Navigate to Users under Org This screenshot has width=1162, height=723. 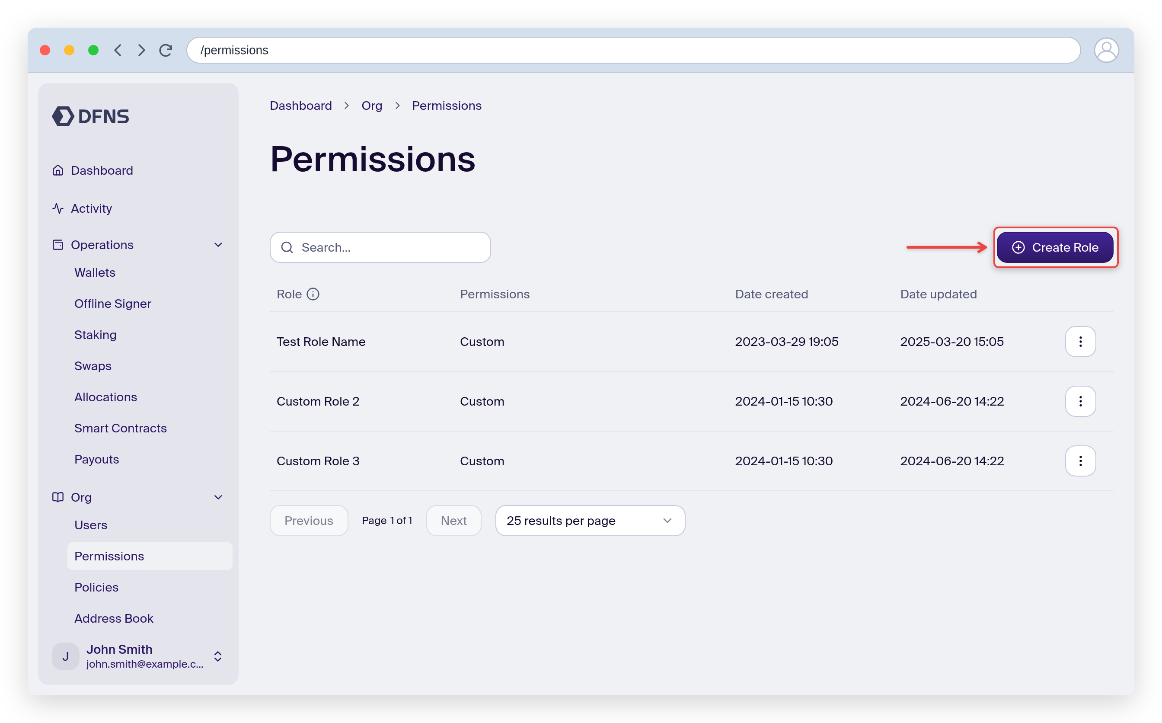point(91,525)
